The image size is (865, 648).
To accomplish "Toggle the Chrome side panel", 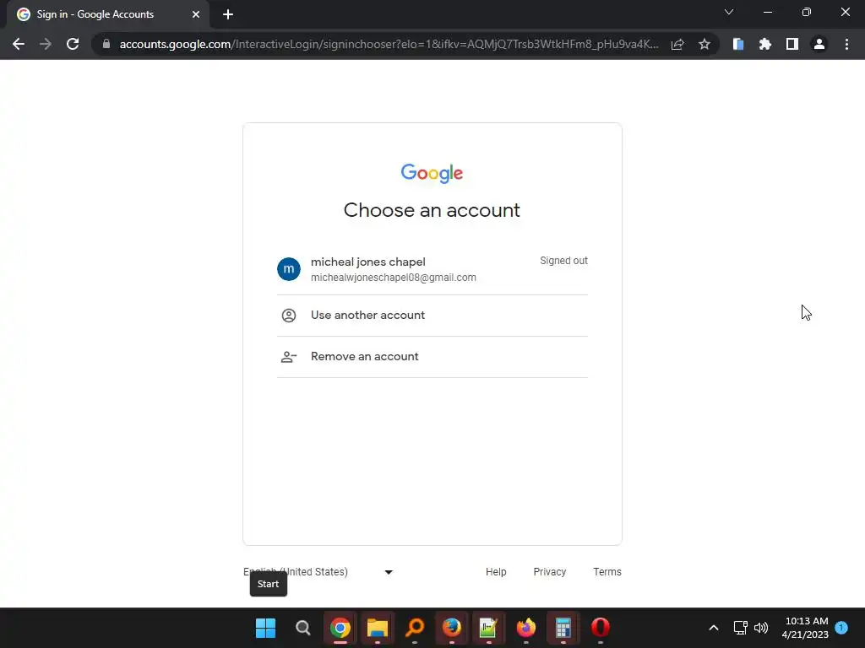I will pos(792,44).
